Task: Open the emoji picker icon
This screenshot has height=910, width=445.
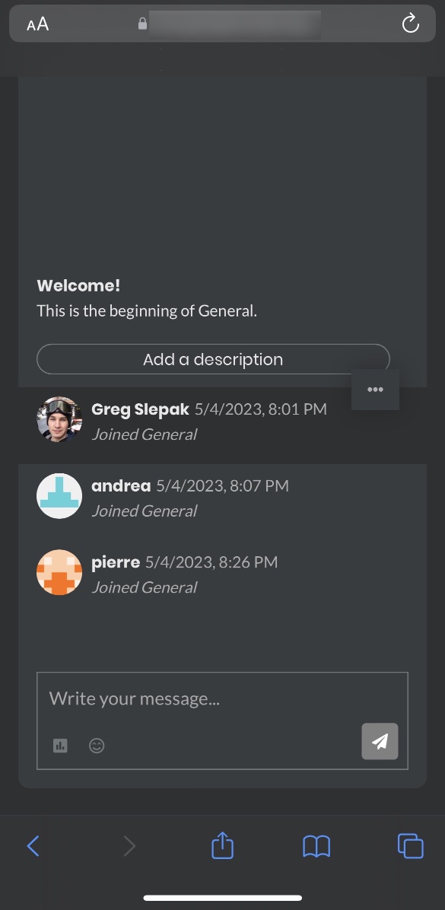Action: click(x=97, y=745)
